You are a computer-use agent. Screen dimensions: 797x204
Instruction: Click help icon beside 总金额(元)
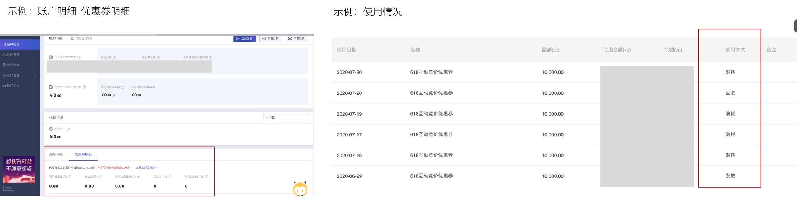(100, 177)
